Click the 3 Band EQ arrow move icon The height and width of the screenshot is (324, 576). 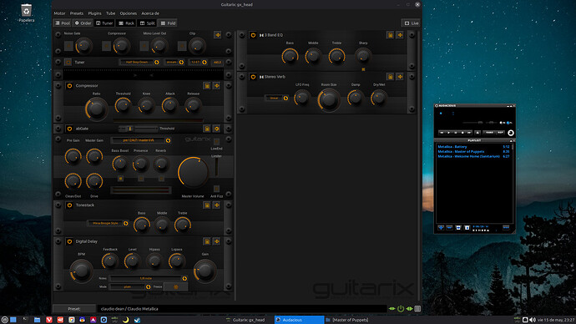pos(400,35)
